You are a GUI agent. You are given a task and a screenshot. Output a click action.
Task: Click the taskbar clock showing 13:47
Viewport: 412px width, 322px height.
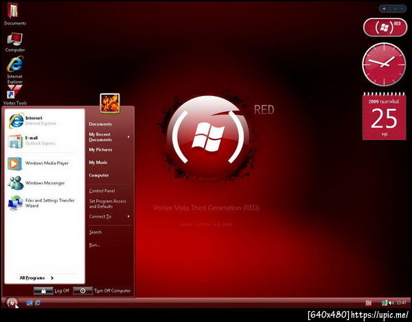(x=401, y=303)
